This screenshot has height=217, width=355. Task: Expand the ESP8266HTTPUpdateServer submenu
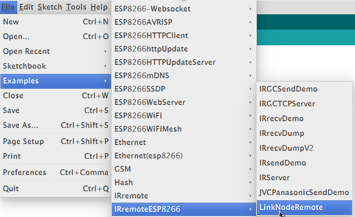tap(184, 62)
